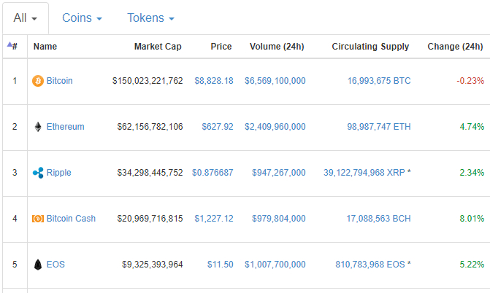490x293 pixels.
Task: Click the EOS logo icon
Action: point(38,265)
